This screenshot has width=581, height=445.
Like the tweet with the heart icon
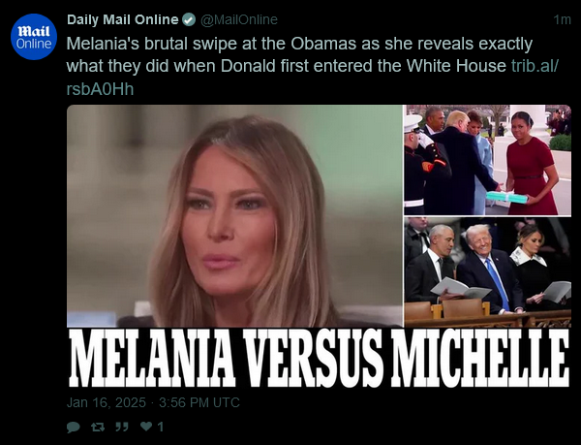146,427
